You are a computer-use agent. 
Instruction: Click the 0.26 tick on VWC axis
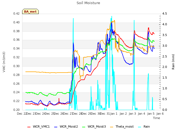coord(16,84)
